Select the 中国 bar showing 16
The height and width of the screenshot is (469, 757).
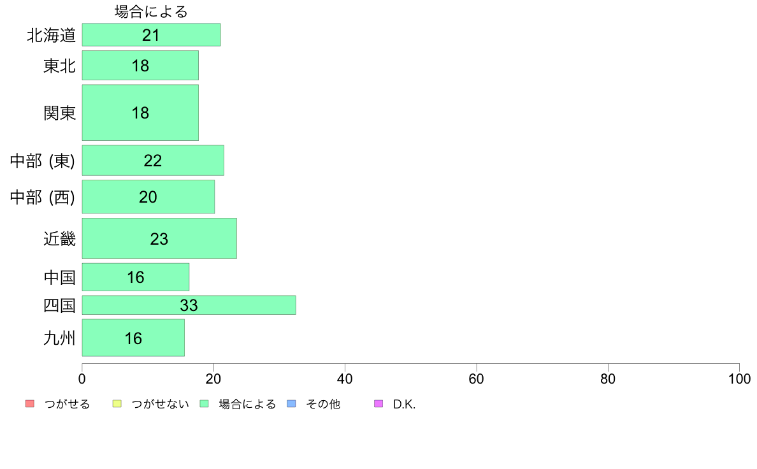point(136,277)
